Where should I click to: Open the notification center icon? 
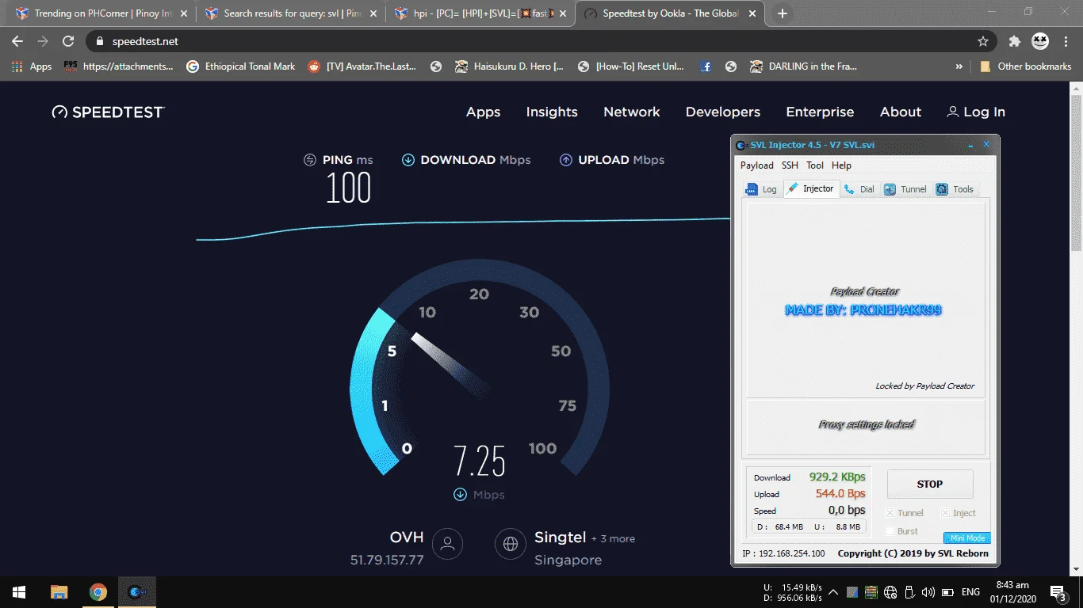(x=1058, y=592)
